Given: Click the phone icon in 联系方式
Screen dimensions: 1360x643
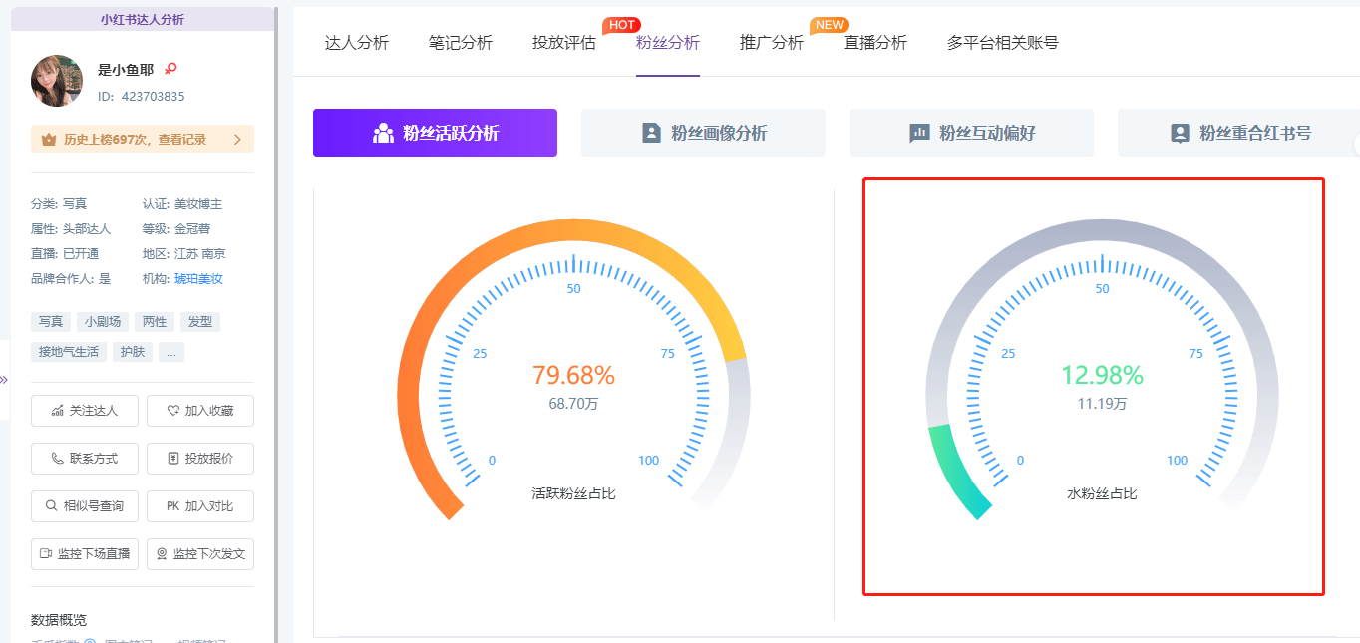Looking at the screenshot, I should point(58,459).
